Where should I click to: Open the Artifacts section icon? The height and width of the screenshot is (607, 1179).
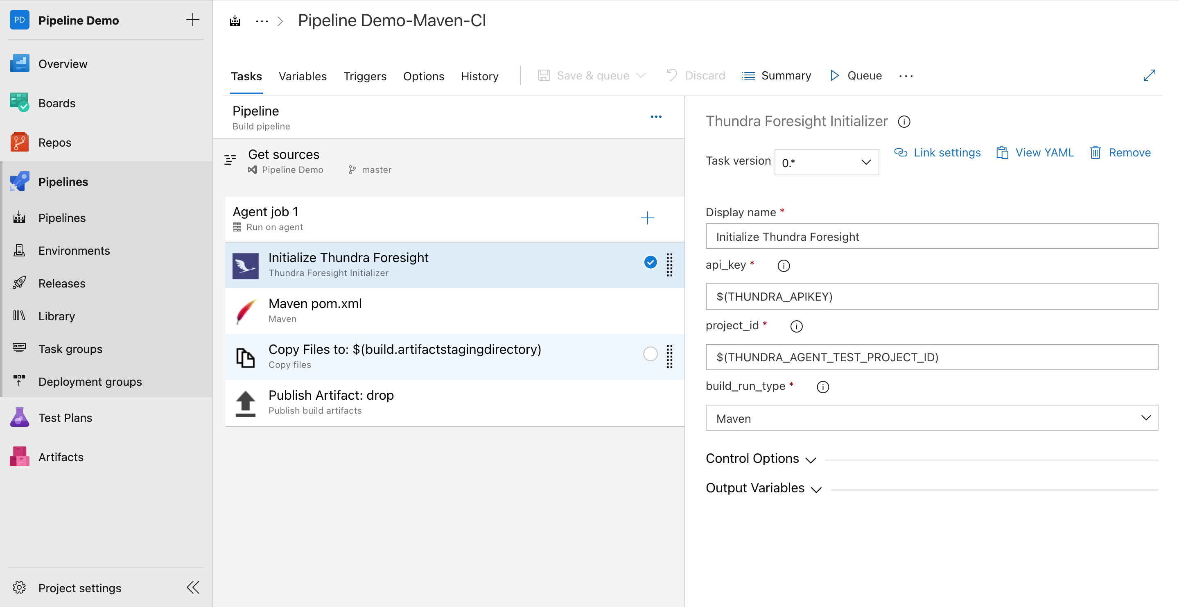[x=19, y=457]
